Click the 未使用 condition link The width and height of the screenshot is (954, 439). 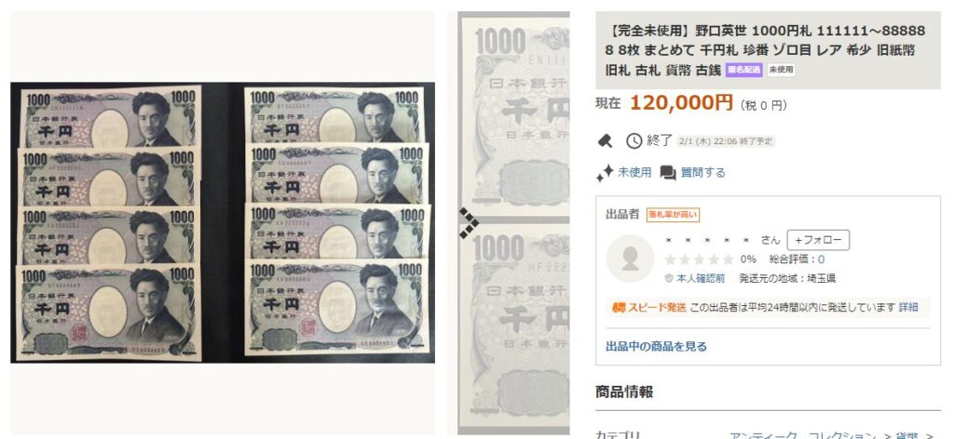pos(634,173)
